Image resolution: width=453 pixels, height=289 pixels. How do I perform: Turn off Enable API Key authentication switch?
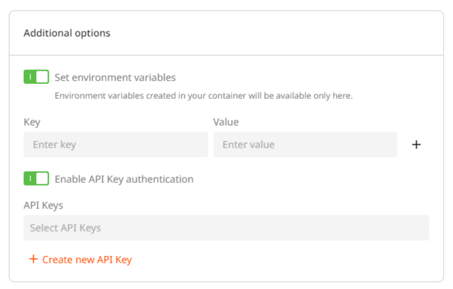(36, 179)
